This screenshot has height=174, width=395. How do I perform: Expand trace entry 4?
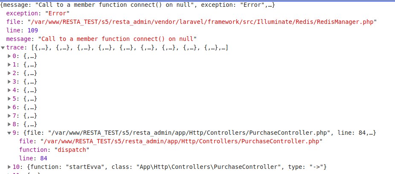click(x=10, y=90)
